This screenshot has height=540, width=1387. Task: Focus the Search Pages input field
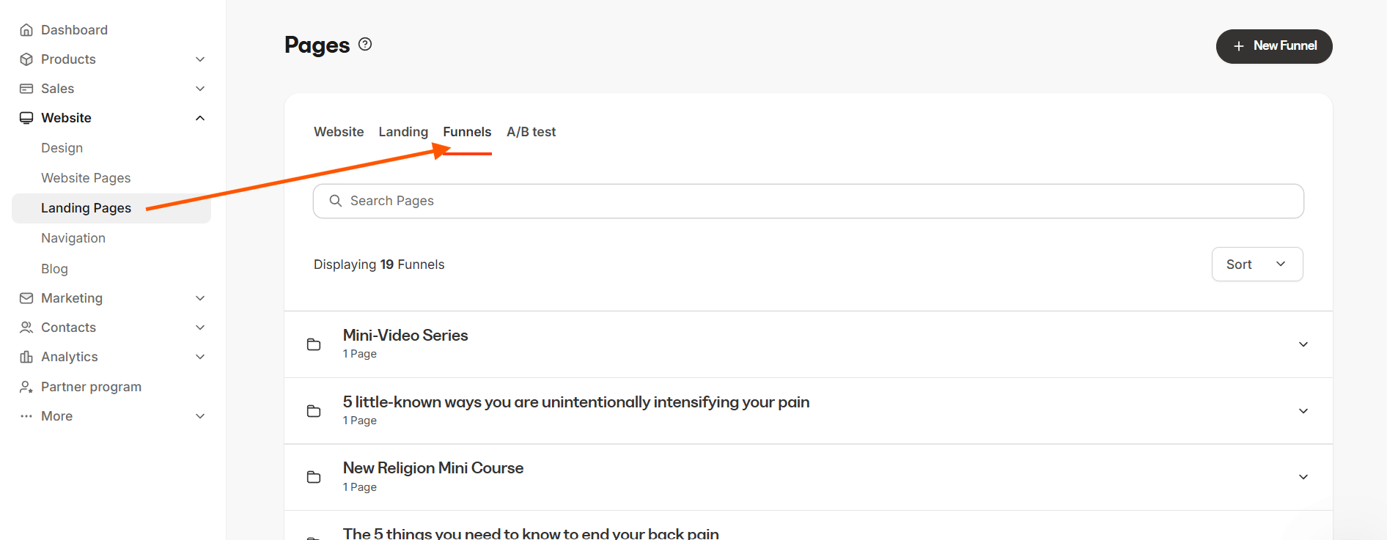coord(809,201)
